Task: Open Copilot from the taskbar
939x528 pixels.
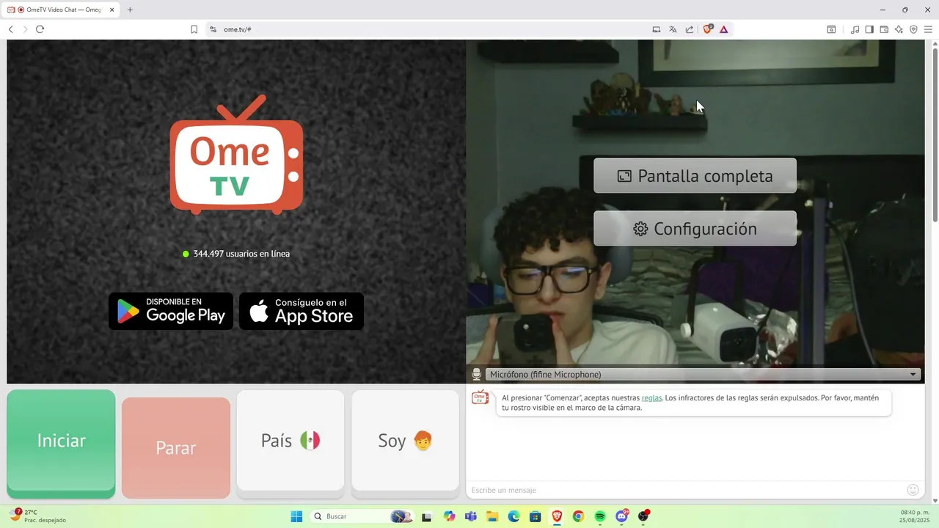Action: (x=449, y=516)
